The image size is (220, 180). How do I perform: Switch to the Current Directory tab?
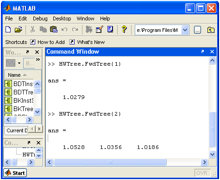click(x=17, y=130)
